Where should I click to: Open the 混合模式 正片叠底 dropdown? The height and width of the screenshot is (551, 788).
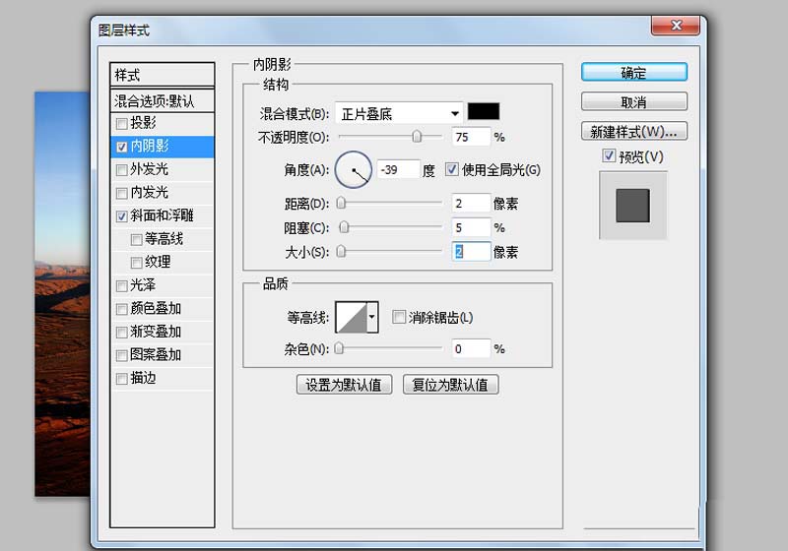click(x=399, y=113)
